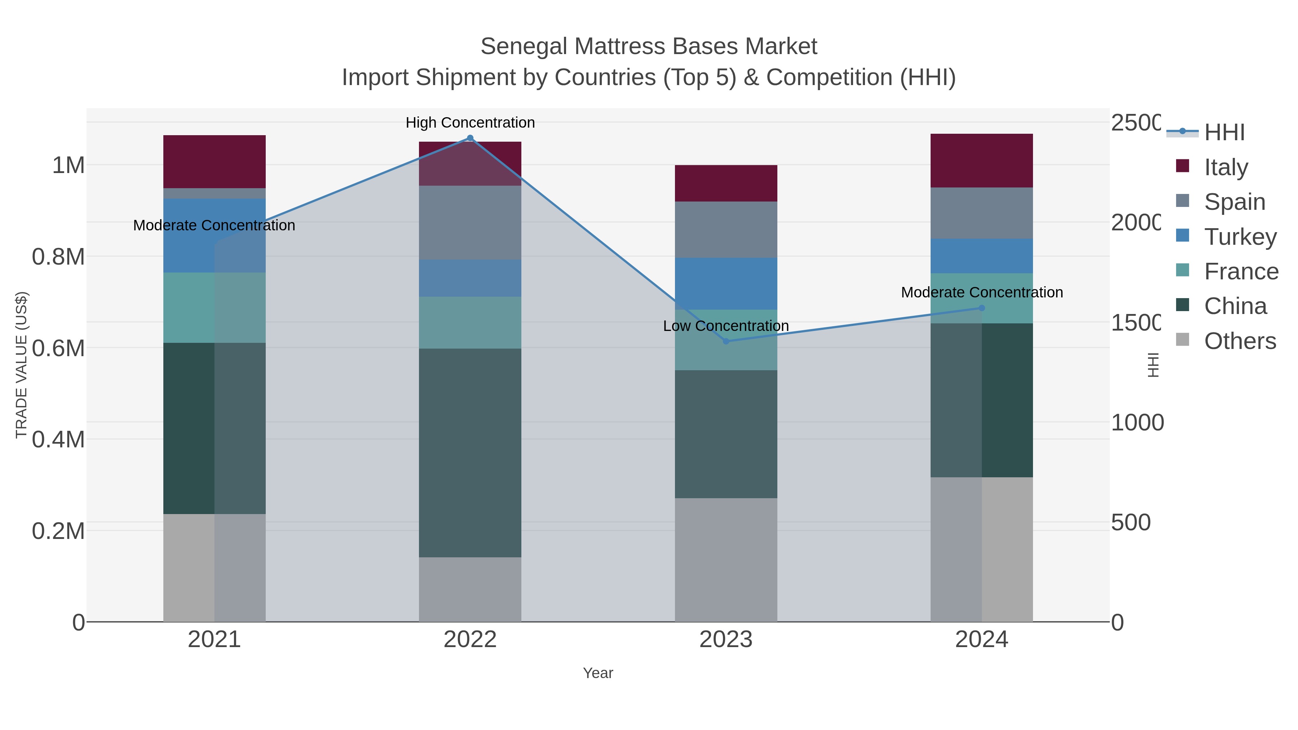Click the 2022 Spain bar segment
This screenshot has height=730, width=1298.
pyautogui.click(x=470, y=223)
